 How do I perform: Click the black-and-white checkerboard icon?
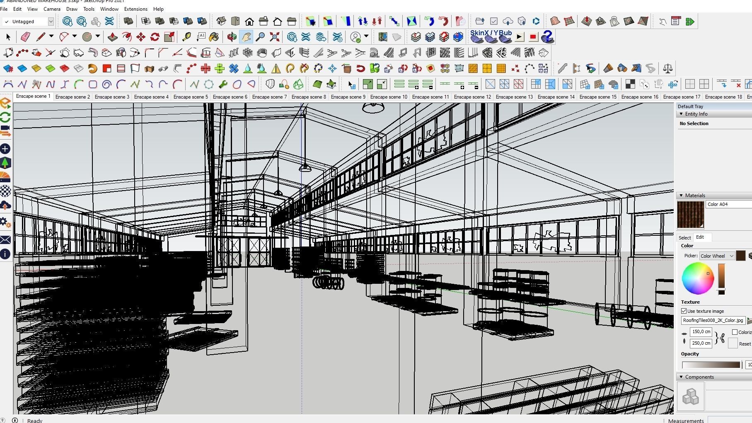pyautogui.click(x=630, y=85)
